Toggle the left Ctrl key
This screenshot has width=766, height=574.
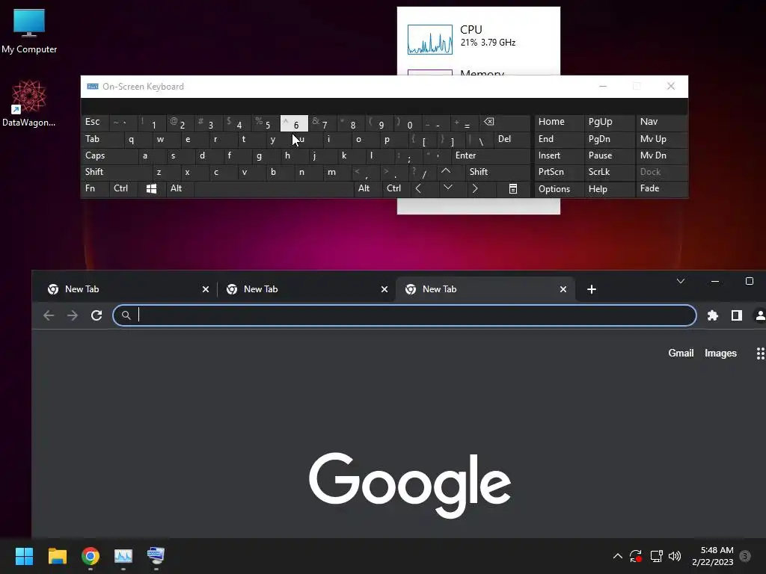coord(123,188)
